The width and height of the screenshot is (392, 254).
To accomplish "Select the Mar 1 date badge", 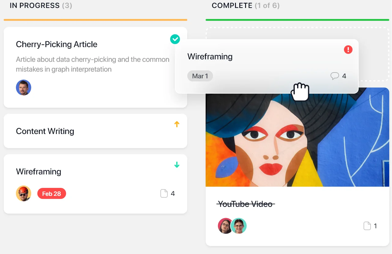I will (200, 76).
